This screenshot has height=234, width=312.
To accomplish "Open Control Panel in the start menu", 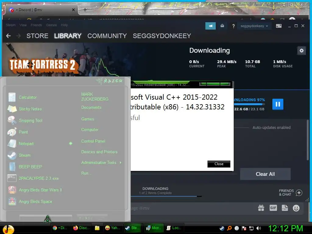I will [93, 141].
